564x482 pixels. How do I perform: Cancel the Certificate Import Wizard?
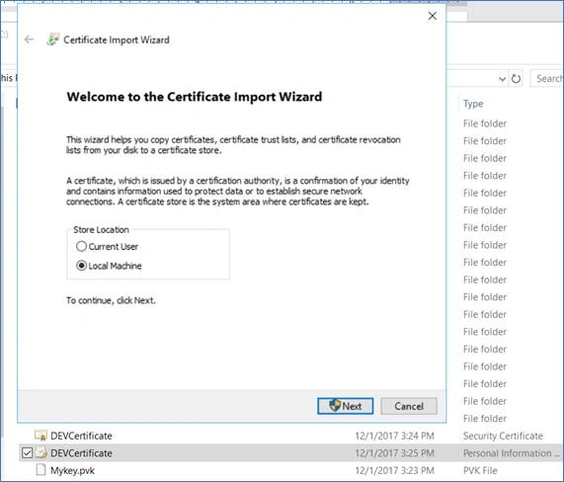409,406
